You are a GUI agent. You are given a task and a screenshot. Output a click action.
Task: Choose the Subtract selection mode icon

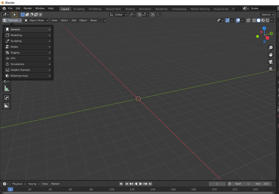(x=31, y=15)
